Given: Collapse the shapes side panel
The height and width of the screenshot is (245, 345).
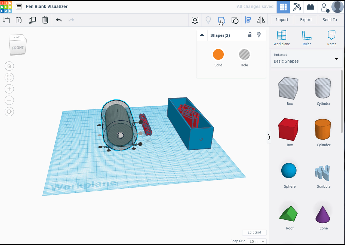Looking at the screenshot, I should click(x=269, y=137).
